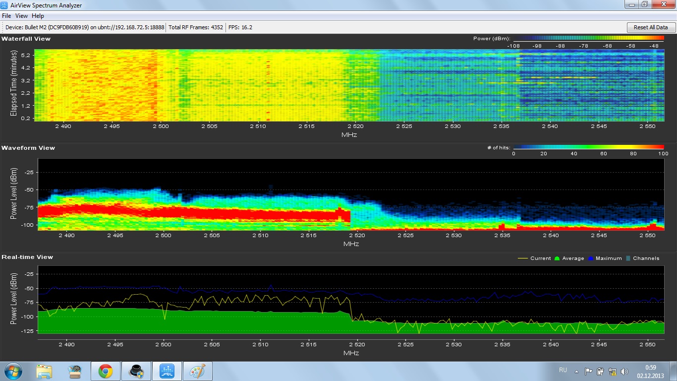The image size is (677, 381).
Task: Open Action Center flag in system tray
Action: (589, 371)
